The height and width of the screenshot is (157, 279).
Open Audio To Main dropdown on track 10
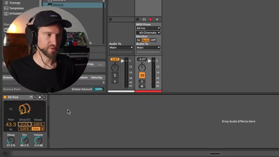click(148, 48)
